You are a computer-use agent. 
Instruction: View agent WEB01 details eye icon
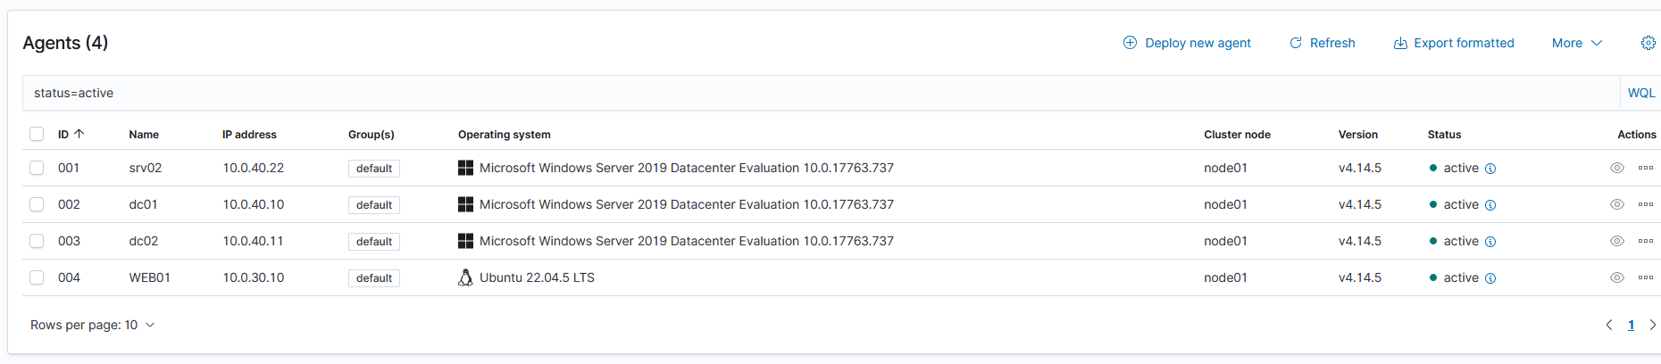click(1616, 277)
